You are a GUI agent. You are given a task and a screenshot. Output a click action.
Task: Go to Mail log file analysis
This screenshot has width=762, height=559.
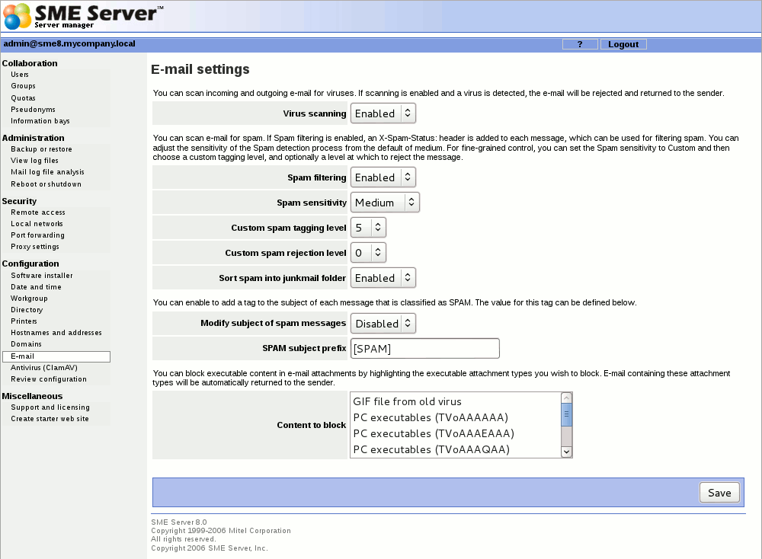(x=47, y=172)
